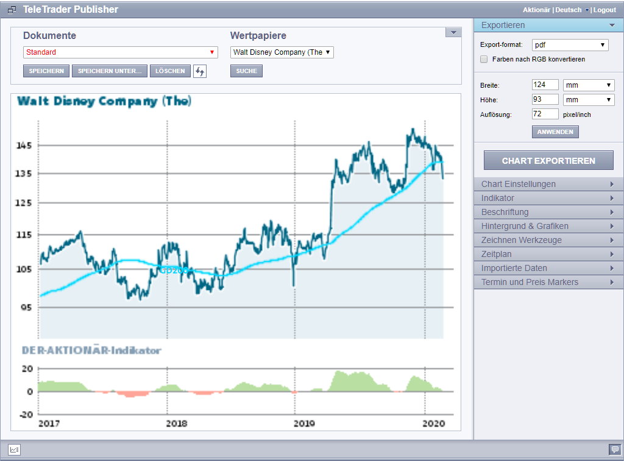Open the chat feedback icon in bottom bar
Image resolution: width=624 pixels, height=461 pixels.
click(x=615, y=449)
